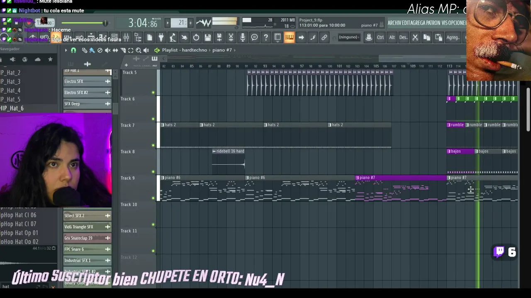Viewport: 531px width, 298px height.
Task: Select the pencil draw tool in Playlist toolbar
Action: pos(84,50)
